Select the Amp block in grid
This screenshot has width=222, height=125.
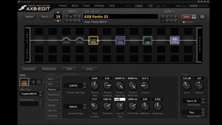93,40
